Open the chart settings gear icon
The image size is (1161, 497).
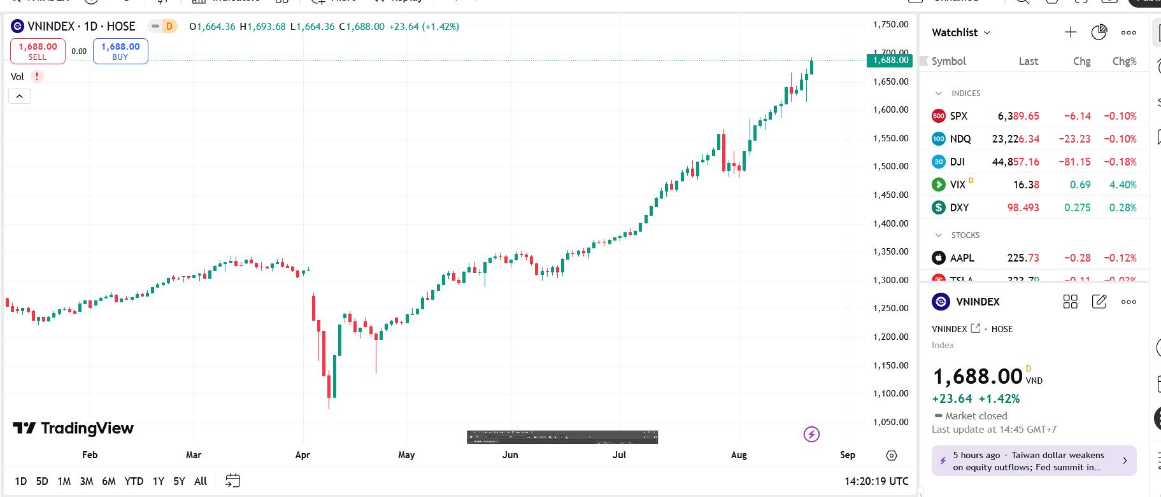pos(892,455)
